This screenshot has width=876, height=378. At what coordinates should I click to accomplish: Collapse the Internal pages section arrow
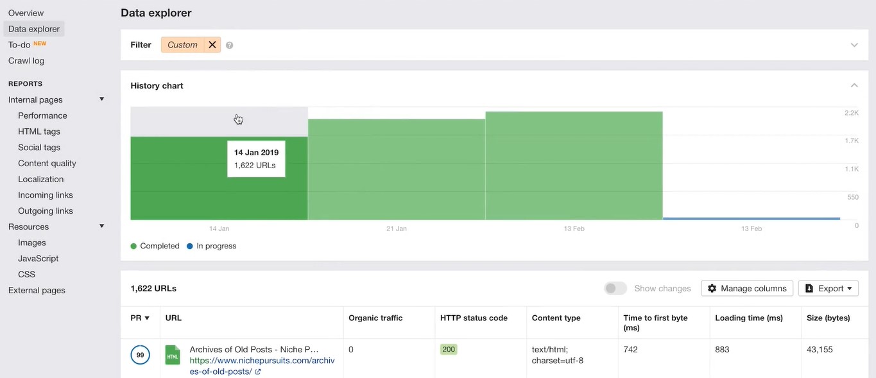tap(101, 99)
